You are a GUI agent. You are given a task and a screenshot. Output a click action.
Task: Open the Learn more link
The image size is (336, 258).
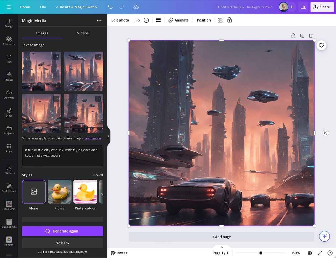92,138
